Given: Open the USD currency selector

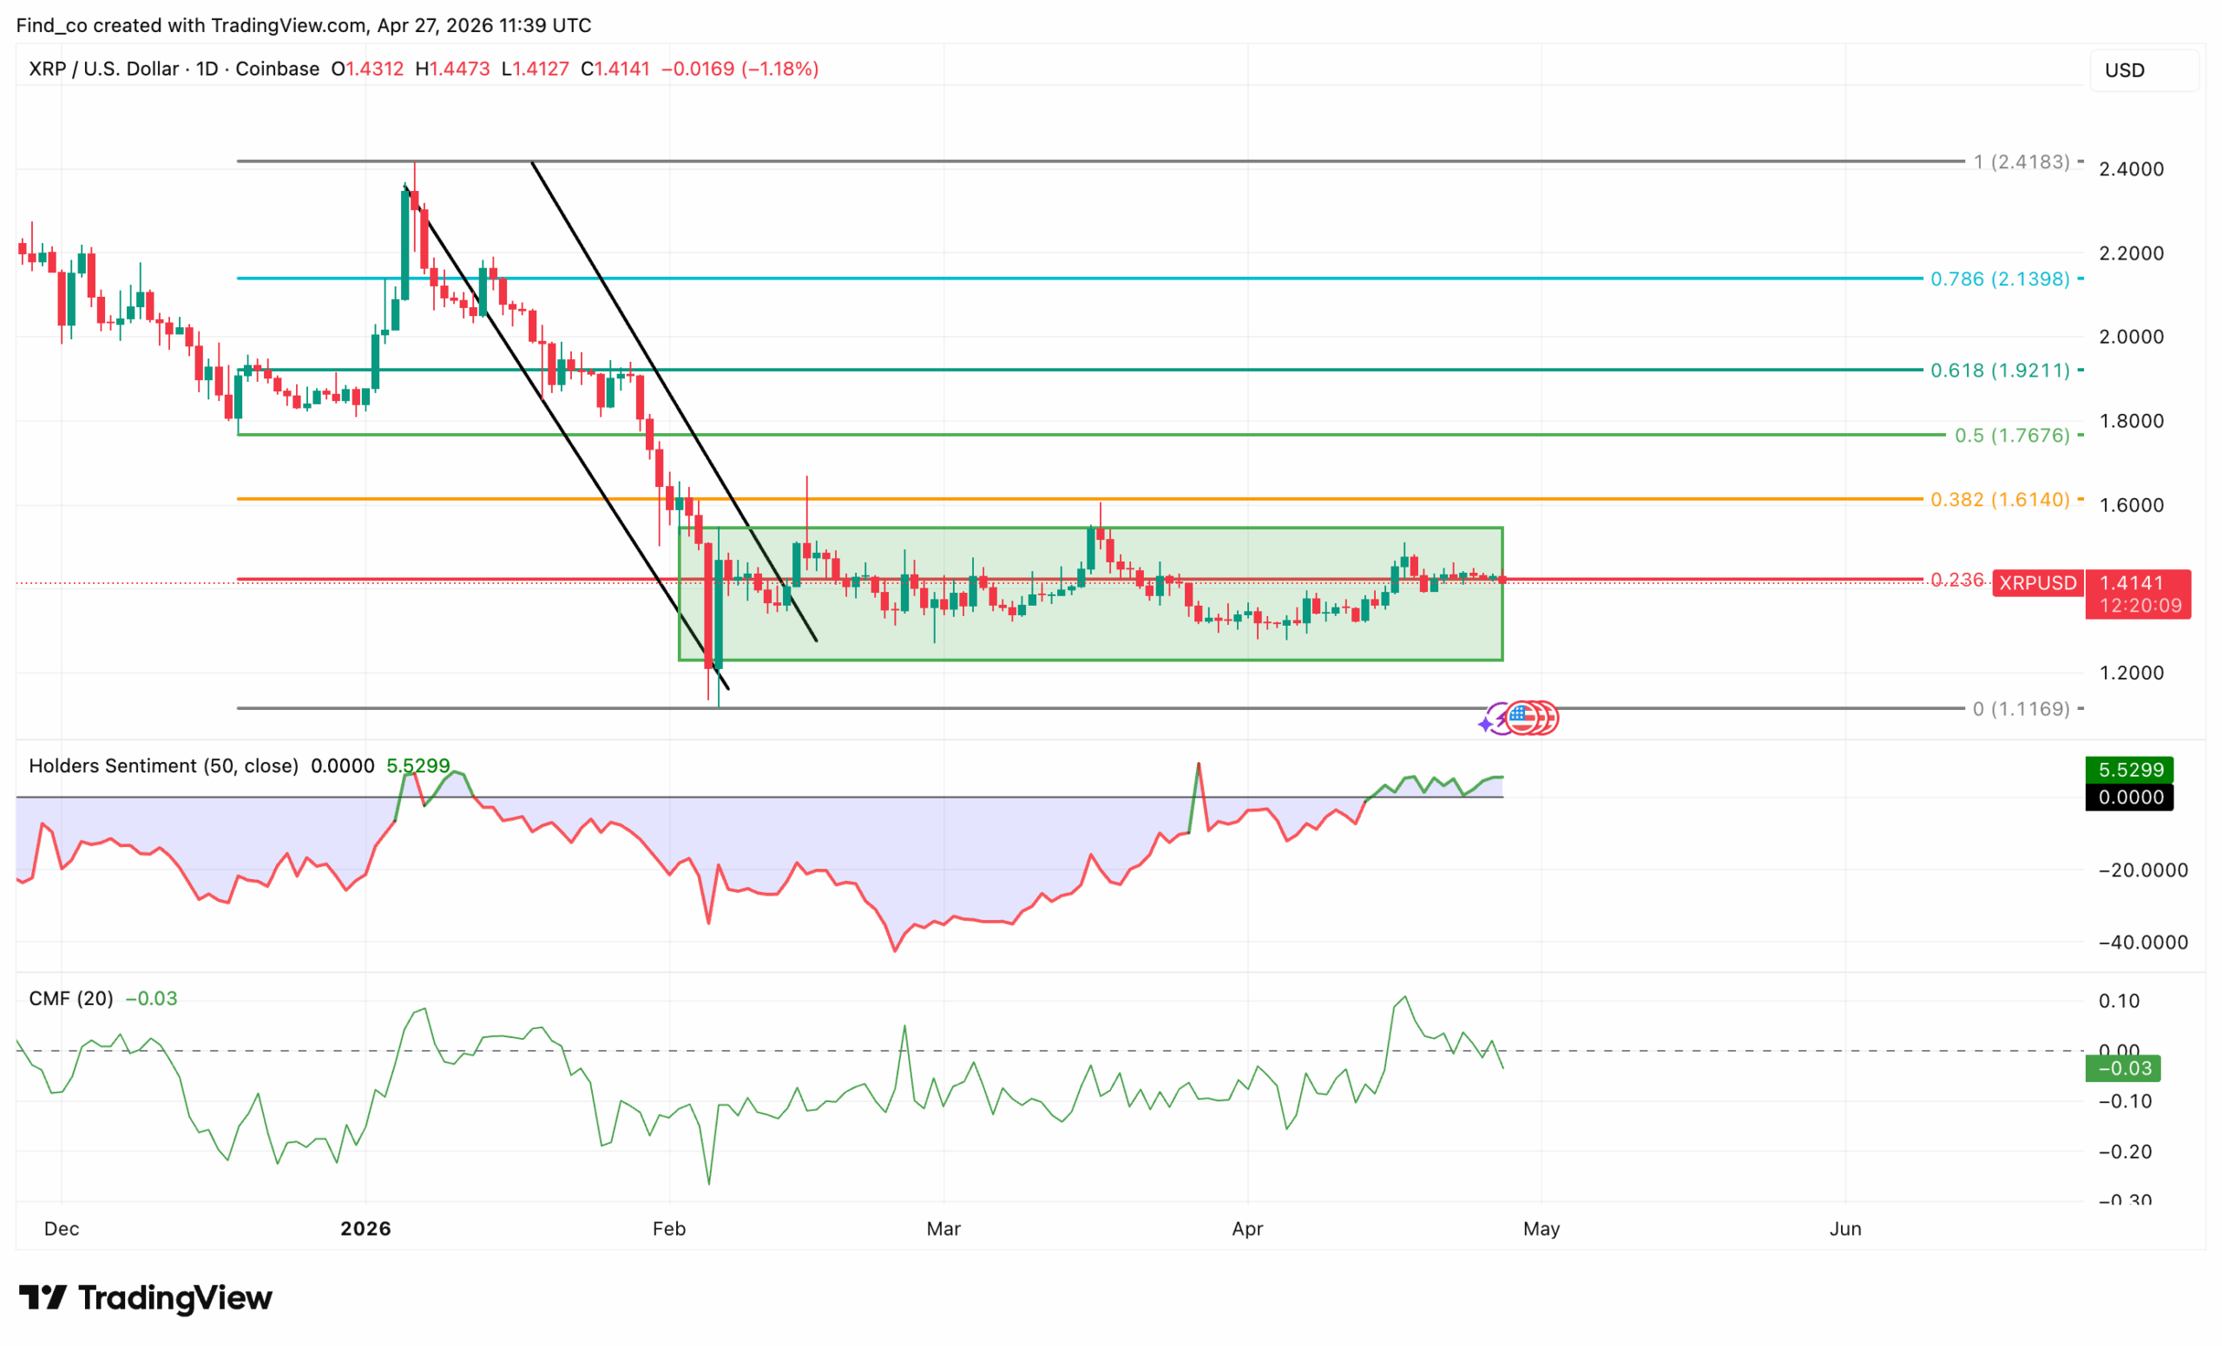Looking at the screenshot, I should click(2145, 70).
